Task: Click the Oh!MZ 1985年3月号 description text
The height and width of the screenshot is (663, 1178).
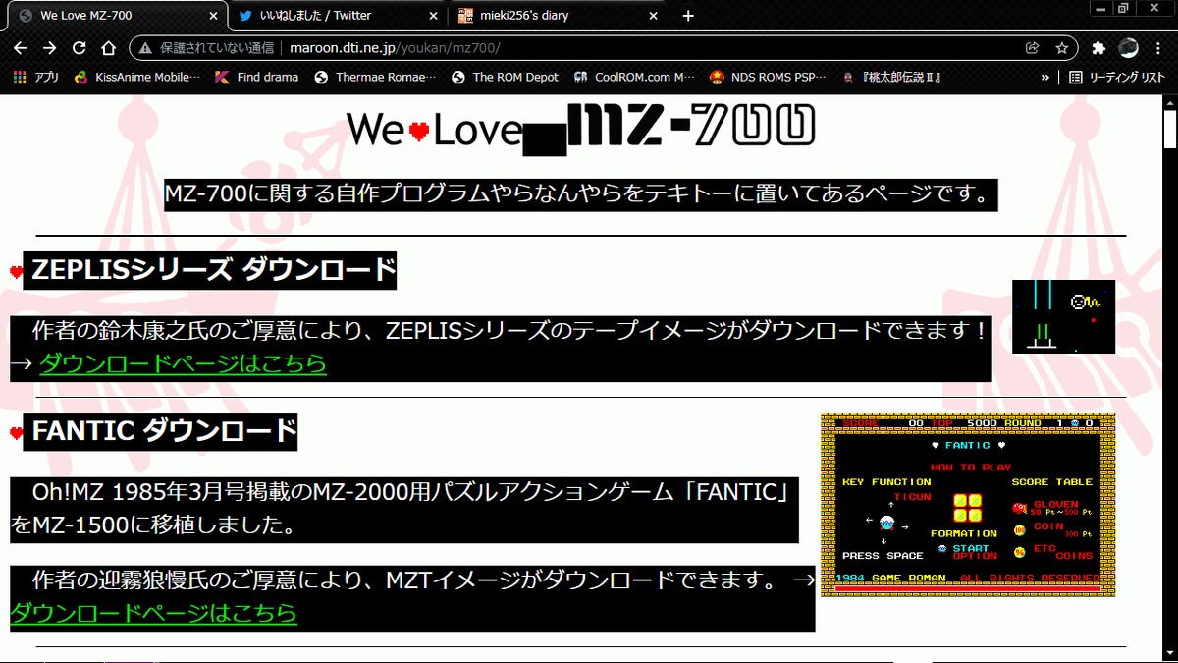Action: click(x=402, y=508)
